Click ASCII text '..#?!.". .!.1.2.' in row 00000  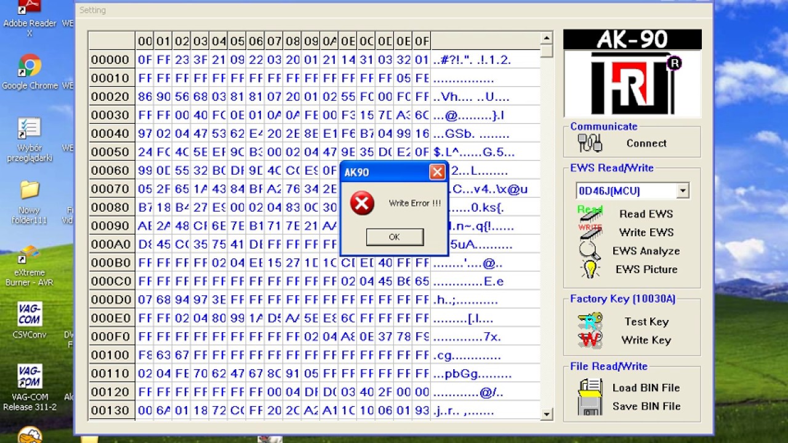472,60
